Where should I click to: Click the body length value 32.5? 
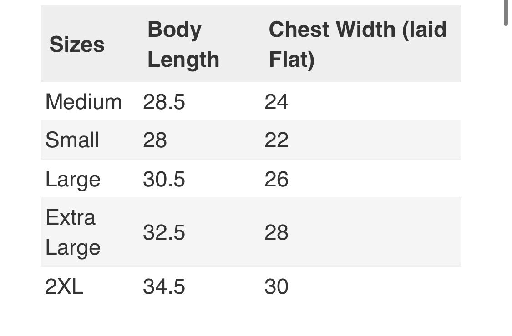pos(164,232)
